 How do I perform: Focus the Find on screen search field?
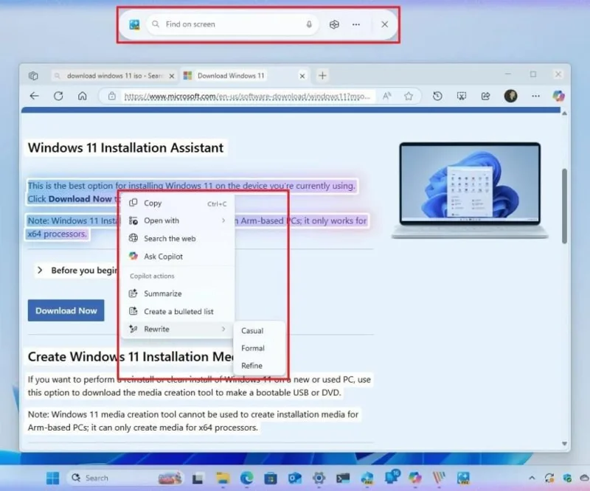(x=232, y=24)
